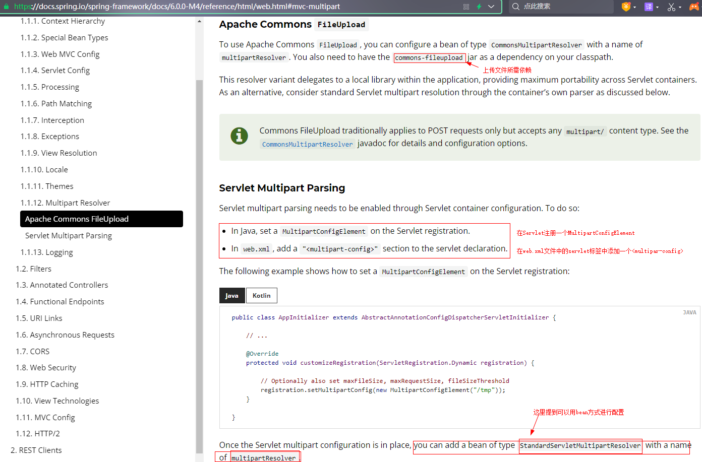Click the commons-fileupload code term
The width and height of the screenshot is (702, 462).
point(429,57)
